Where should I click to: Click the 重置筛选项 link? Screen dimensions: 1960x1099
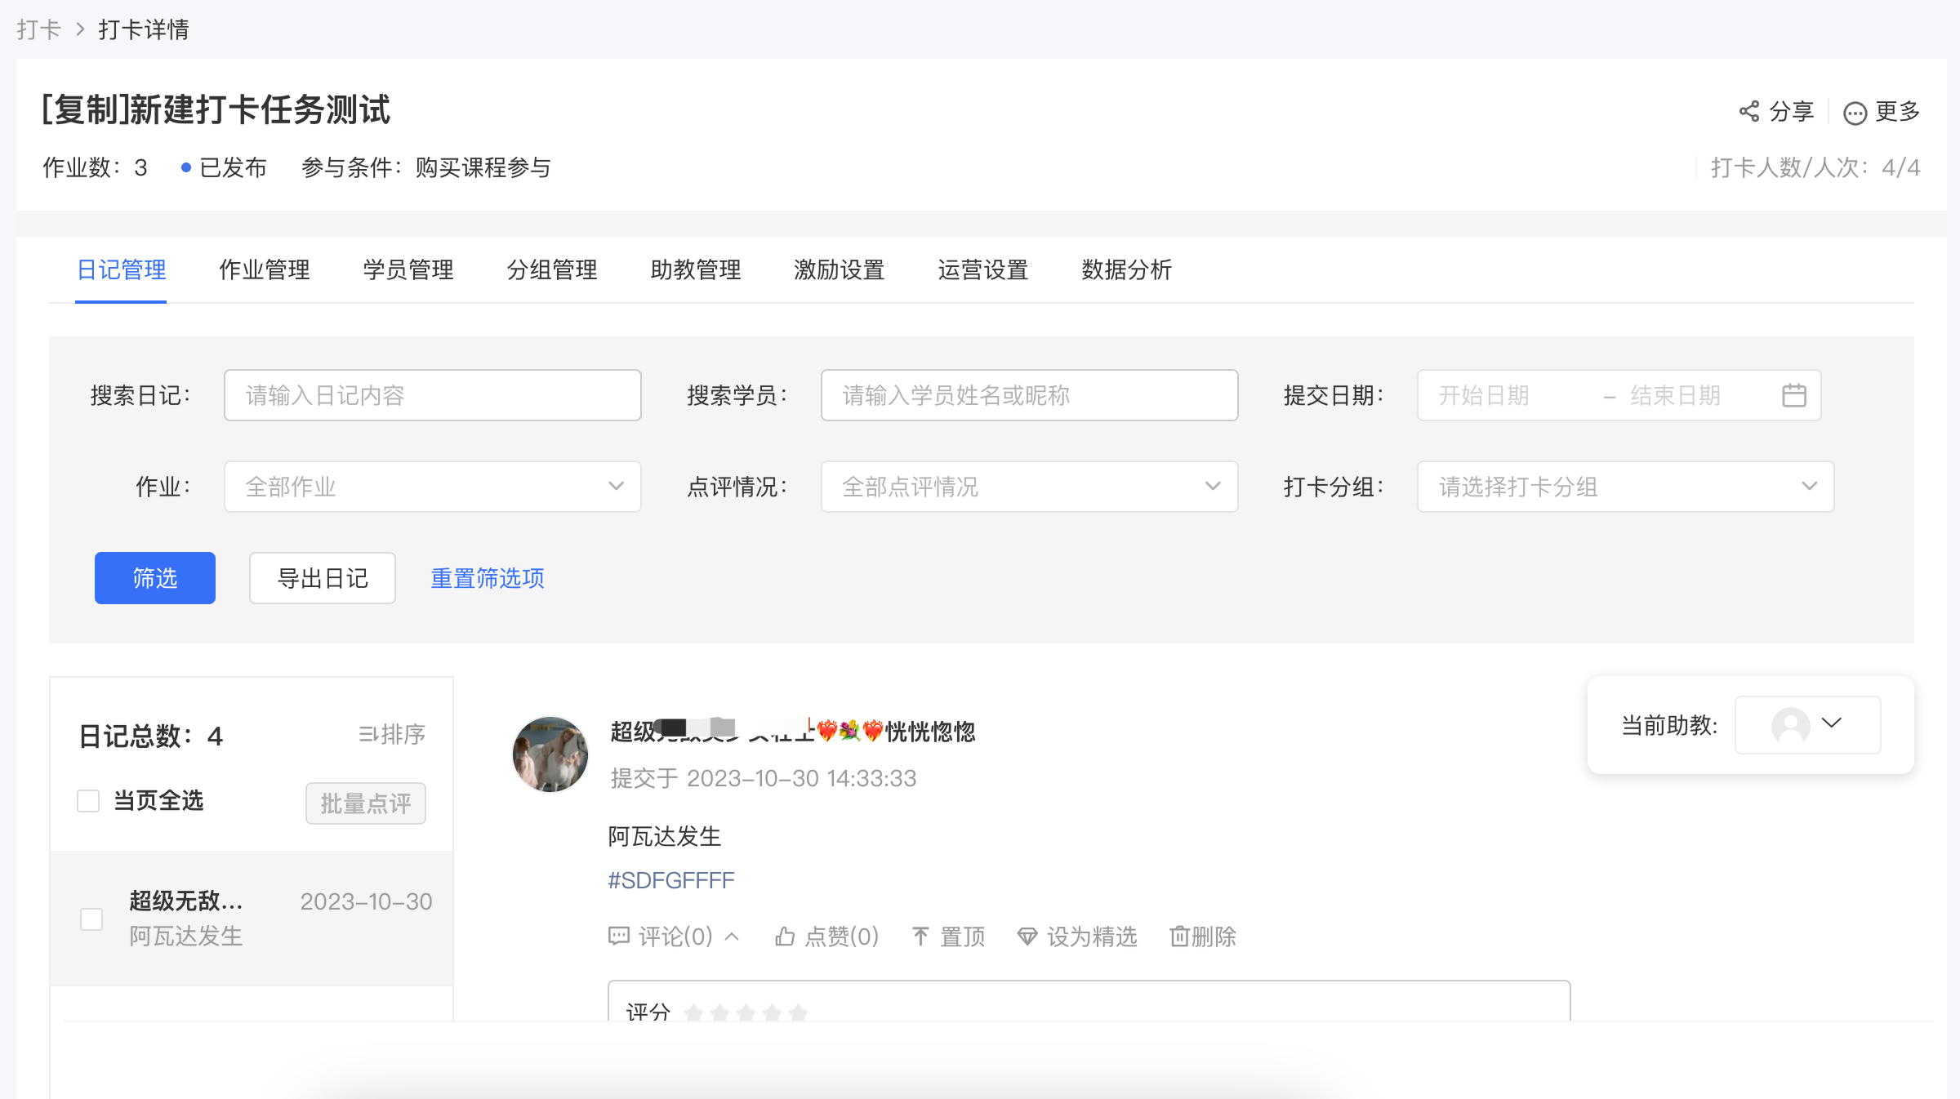click(488, 578)
